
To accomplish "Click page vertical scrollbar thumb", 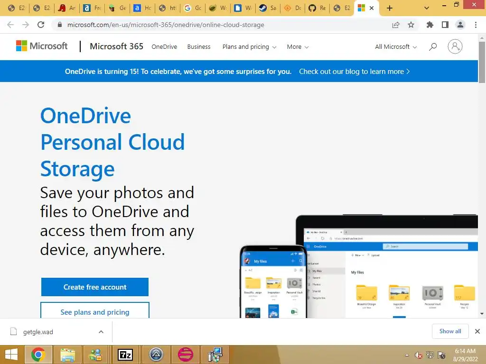I will click(x=482, y=62).
